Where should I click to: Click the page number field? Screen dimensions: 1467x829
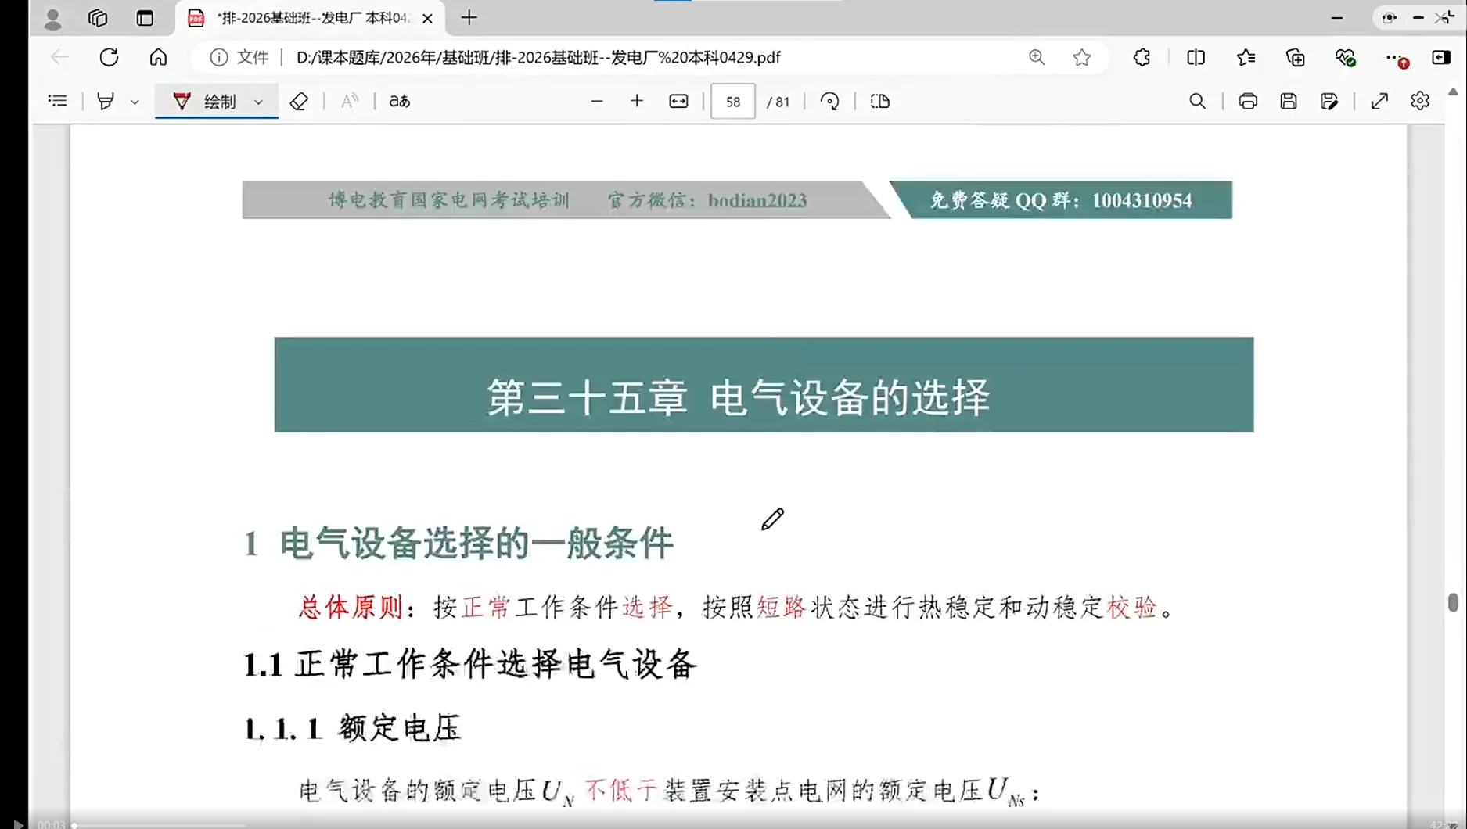732,102
